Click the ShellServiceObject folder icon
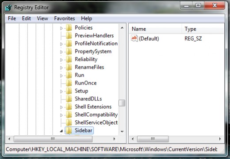The height and width of the screenshot is (159, 230). click(x=69, y=122)
